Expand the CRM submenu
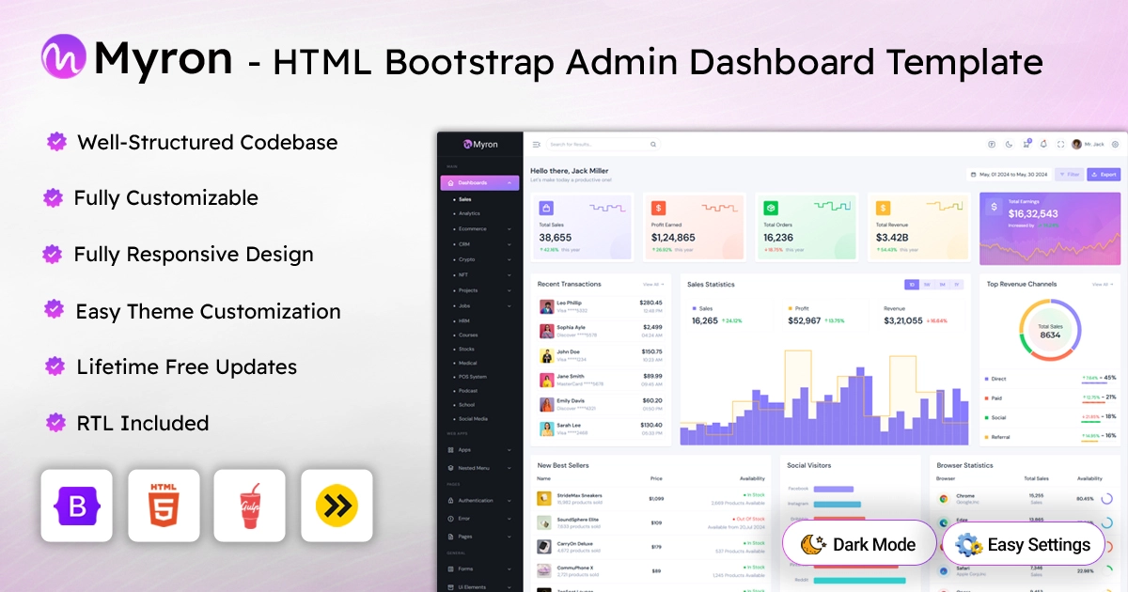Screen dimensions: 1128x592 tap(479, 244)
